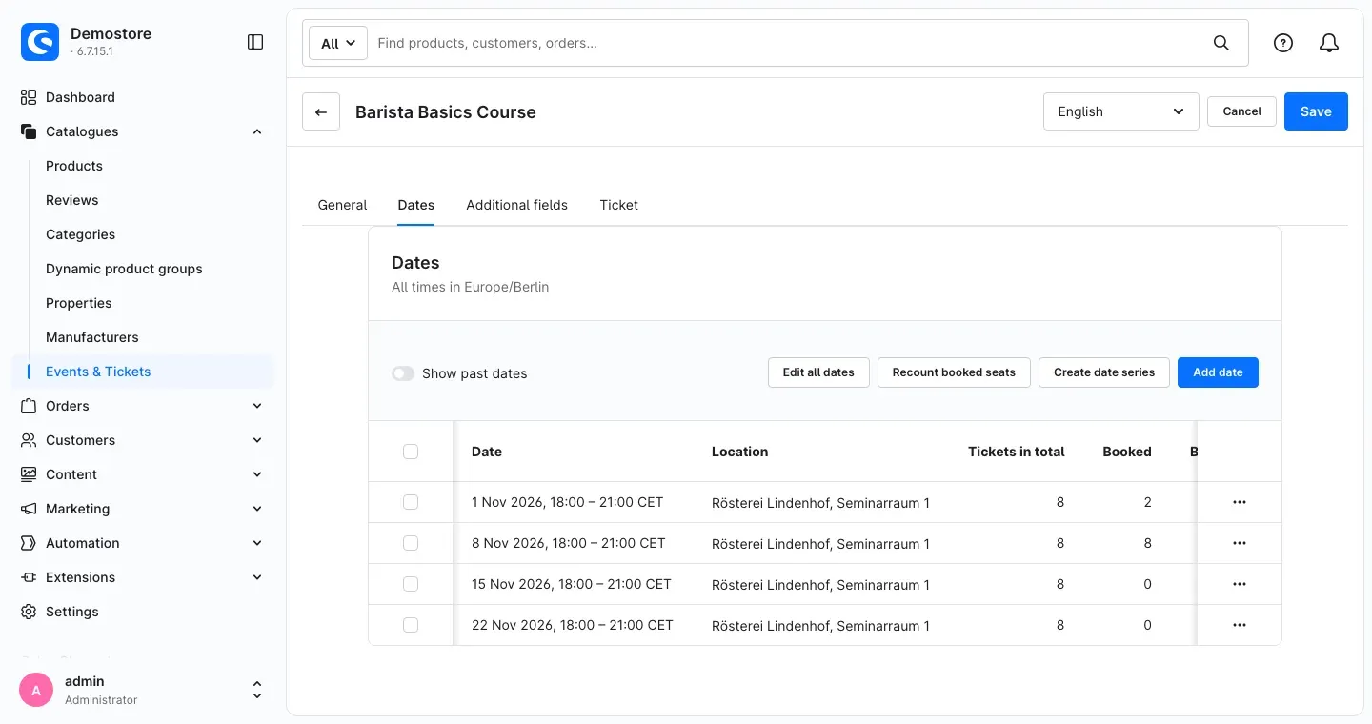Click the Dashboard icon in sidebar
The width and height of the screenshot is (1372, 724).
(x=29, y=97)
